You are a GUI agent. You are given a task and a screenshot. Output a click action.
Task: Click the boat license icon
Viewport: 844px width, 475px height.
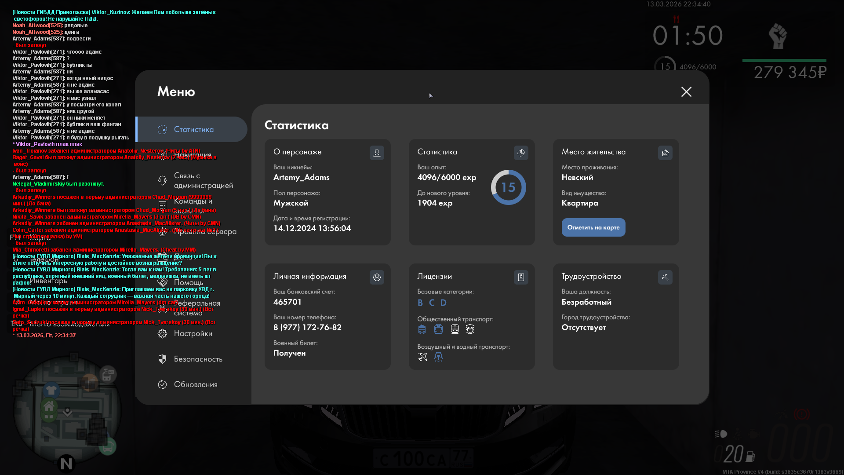[x=438, y=357]
